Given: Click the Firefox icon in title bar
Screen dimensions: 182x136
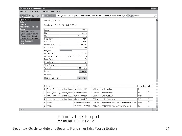Looking at the screenshot, I should (21, 8).
